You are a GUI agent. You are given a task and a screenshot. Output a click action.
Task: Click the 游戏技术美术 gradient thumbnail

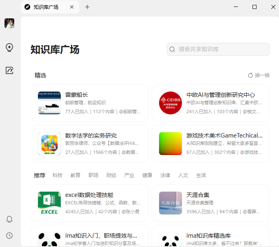[170, 144]
